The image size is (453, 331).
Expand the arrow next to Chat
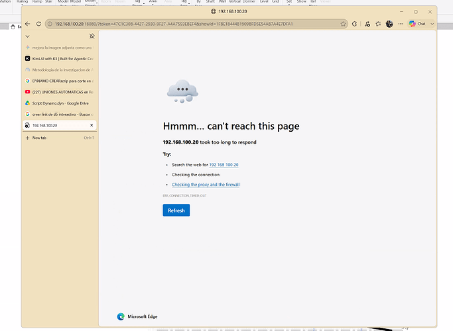(x=432, y=24)
